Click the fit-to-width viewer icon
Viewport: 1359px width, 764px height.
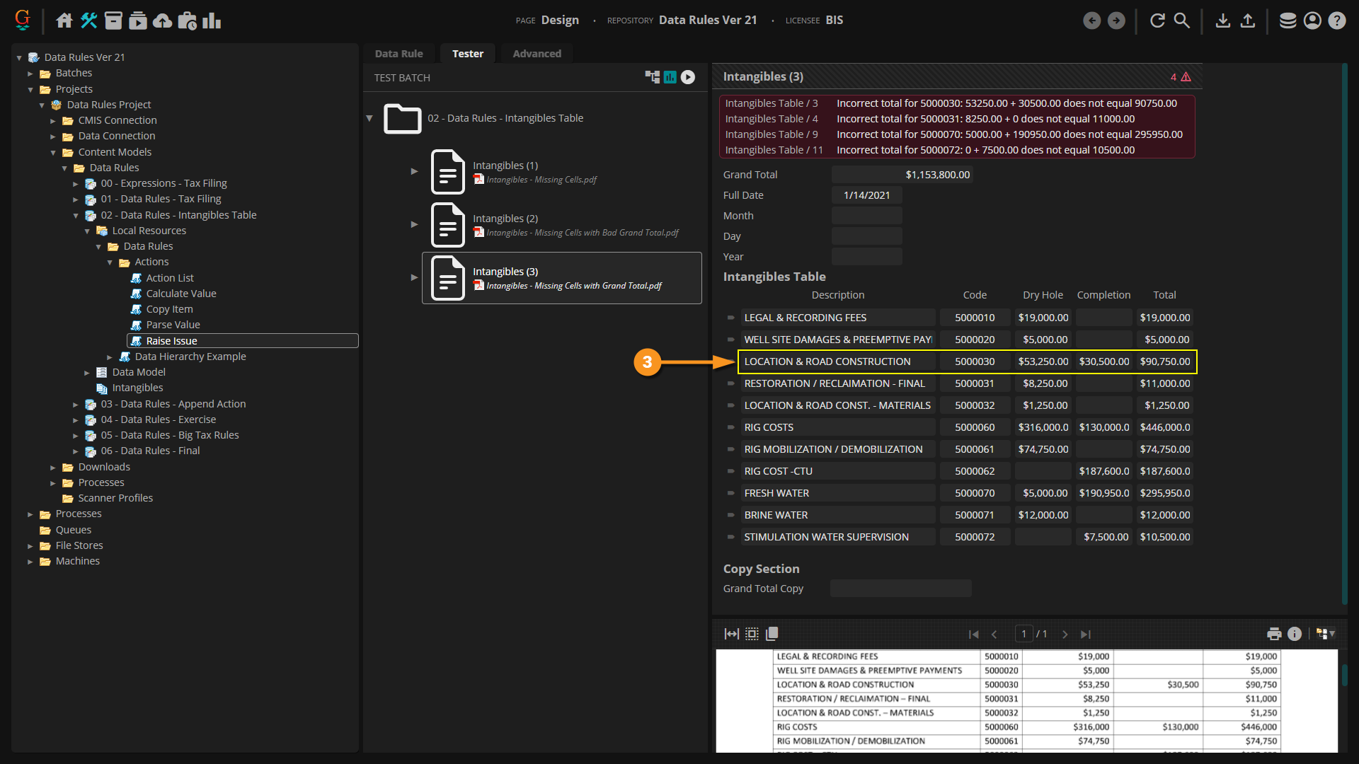(731, 634)
